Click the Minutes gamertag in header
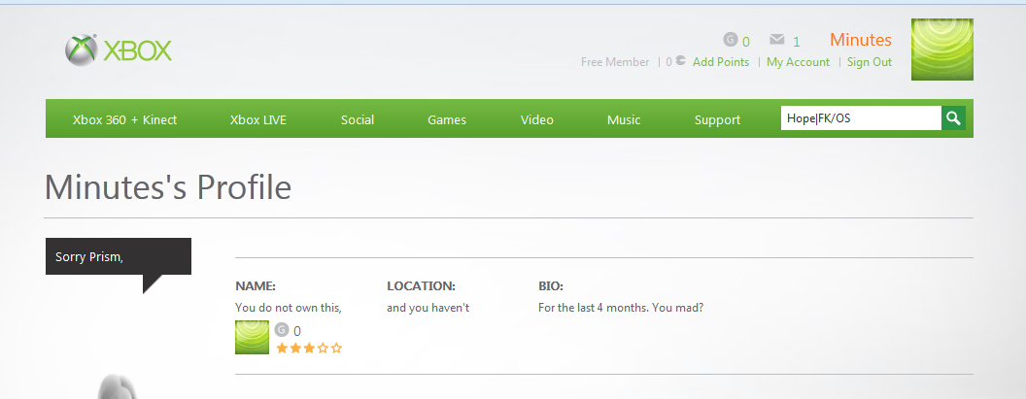 pos(861,40)
